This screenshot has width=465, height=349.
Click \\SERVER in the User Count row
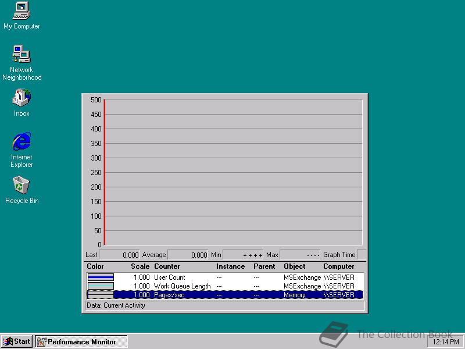pos(339,277)
